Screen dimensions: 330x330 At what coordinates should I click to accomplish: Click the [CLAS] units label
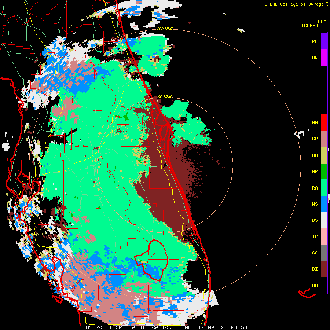(x=310, y=25)
